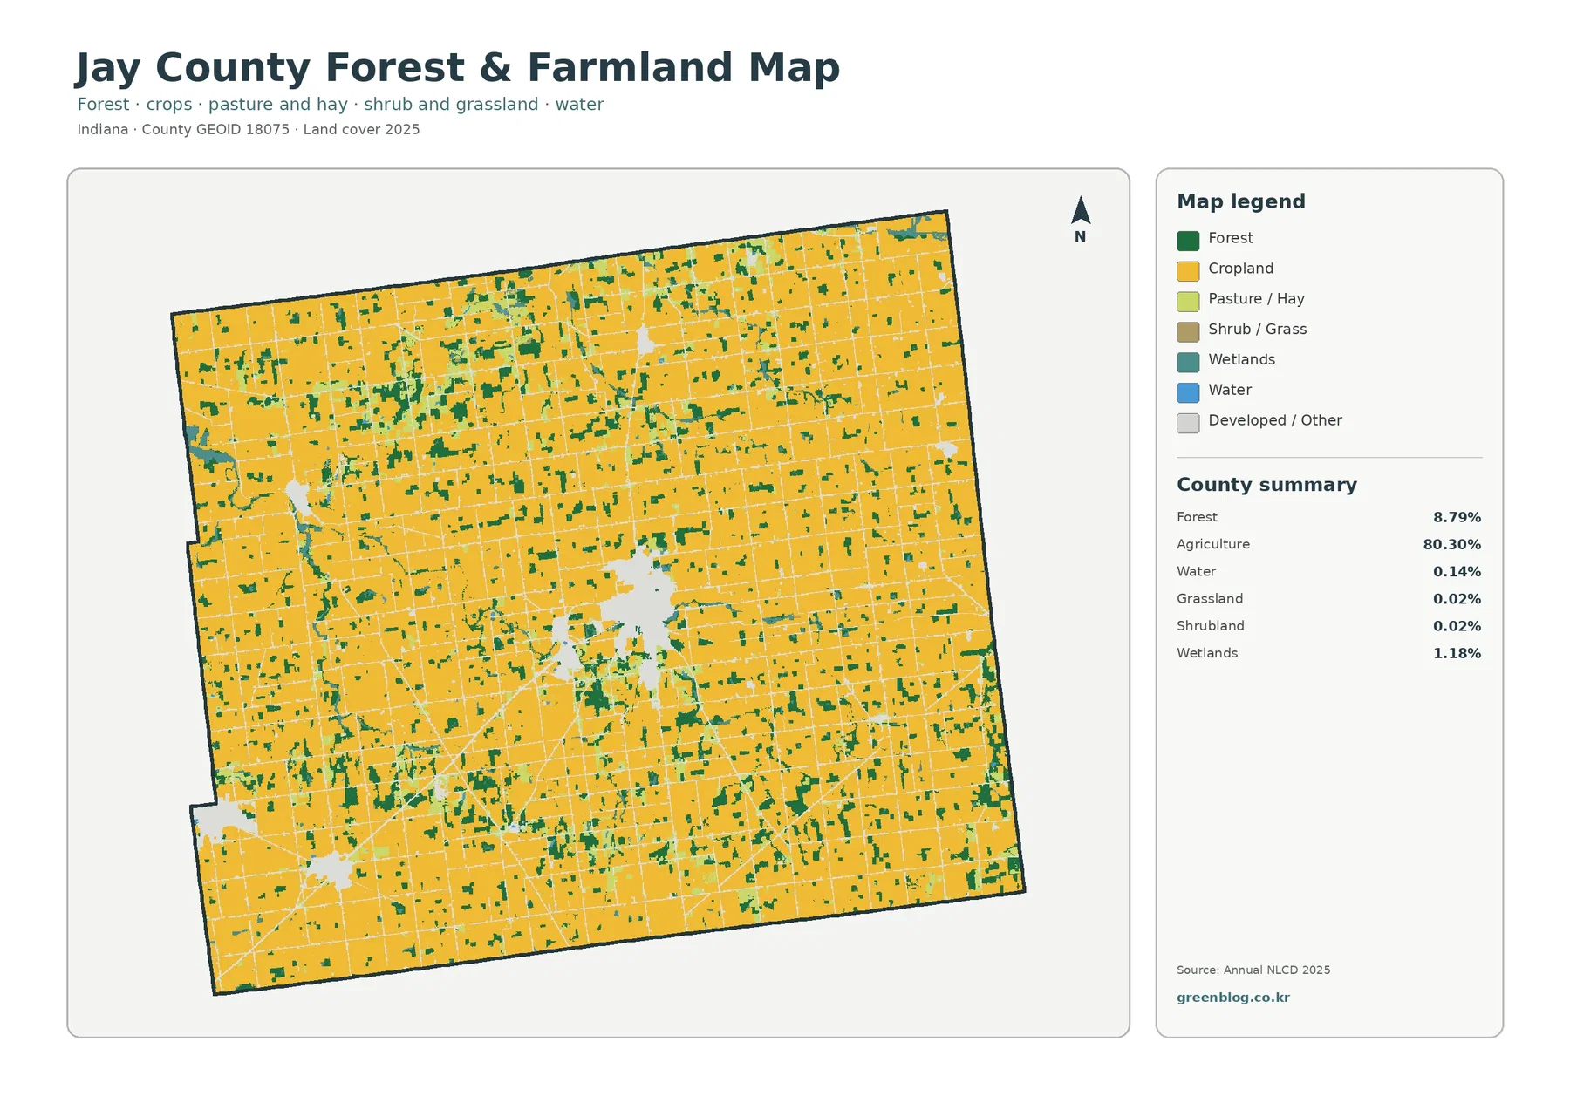Select the Wetlands legend label

(1241, 360)
